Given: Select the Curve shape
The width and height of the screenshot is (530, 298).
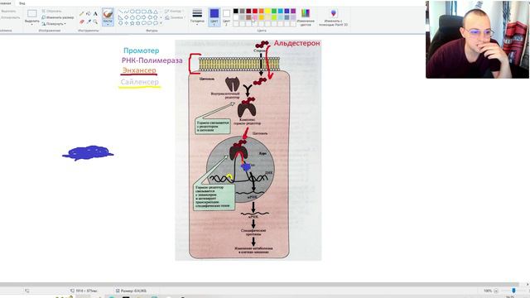Looking at the screenshot, I should click(x=127, y=12).
